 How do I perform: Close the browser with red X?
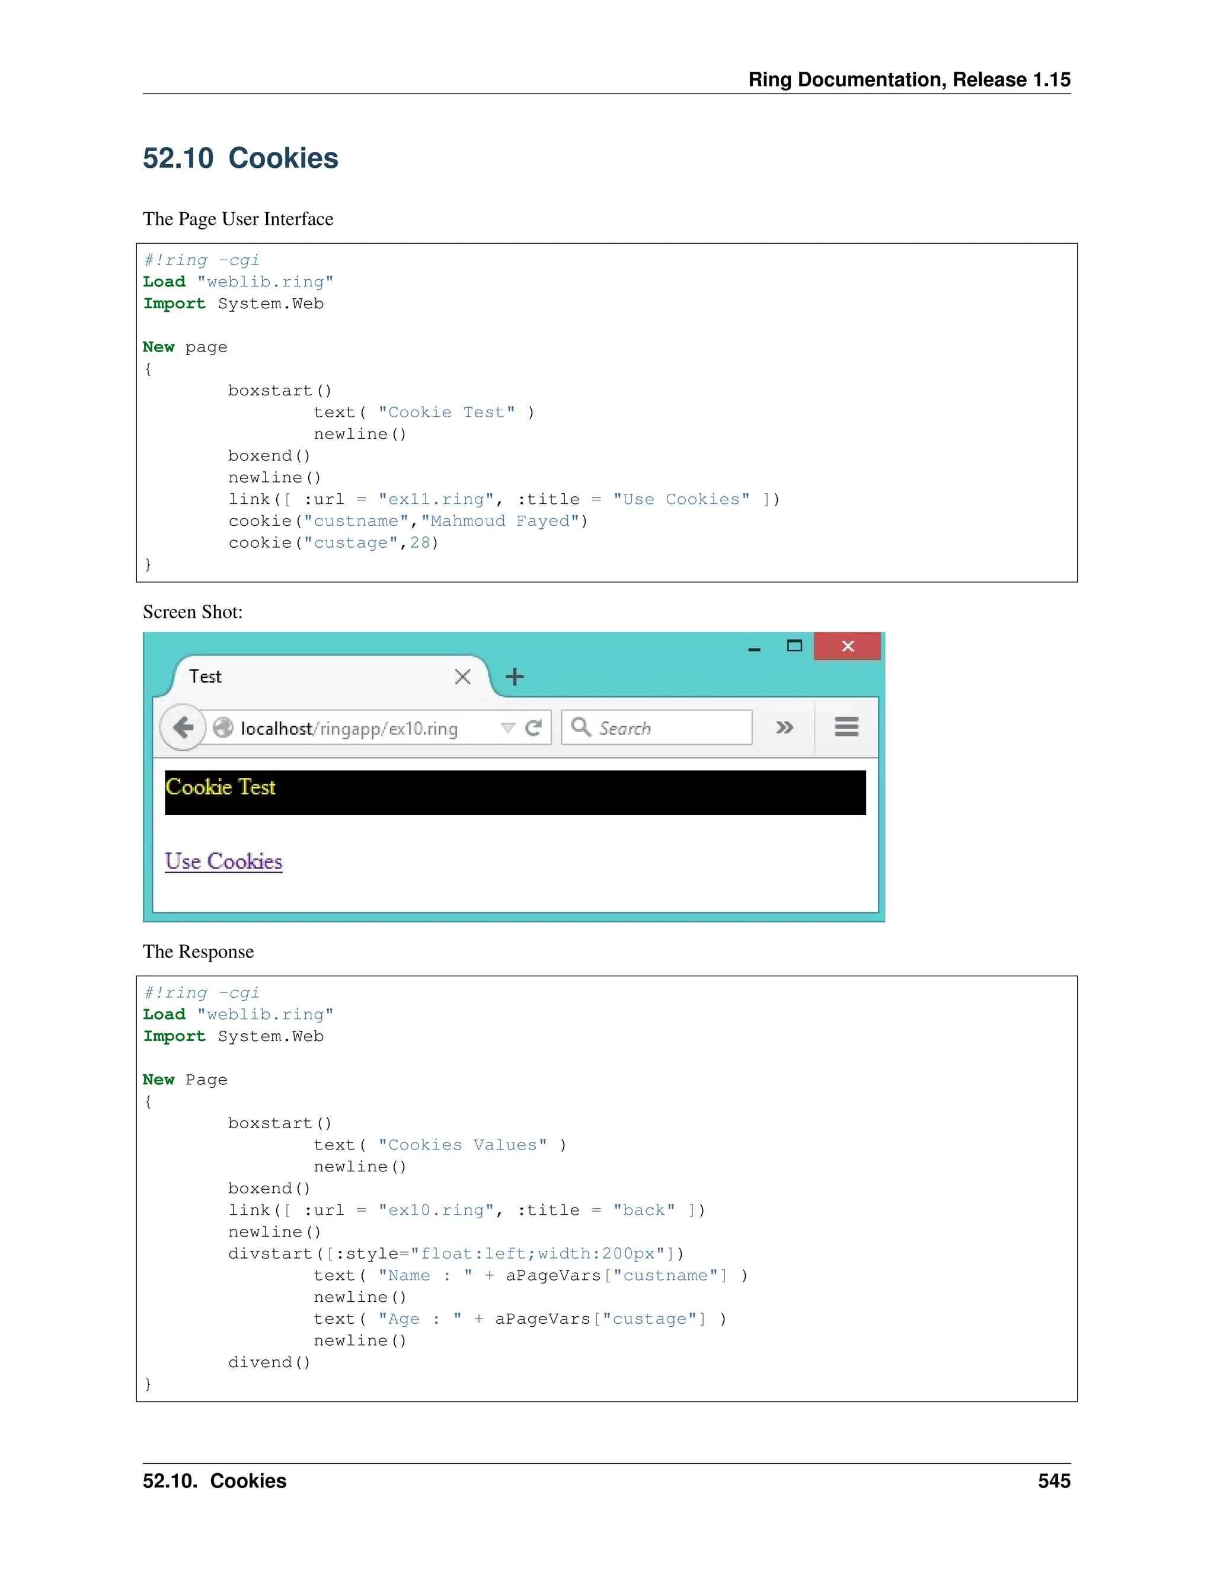tap(847, 646)
